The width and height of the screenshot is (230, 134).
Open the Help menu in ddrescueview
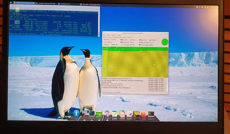tap(119, 35)
